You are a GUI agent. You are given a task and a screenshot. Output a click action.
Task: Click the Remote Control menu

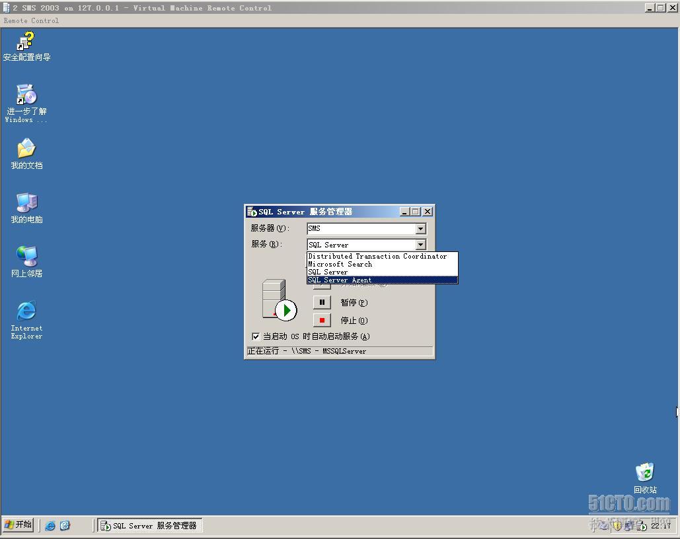click(31, 20)
